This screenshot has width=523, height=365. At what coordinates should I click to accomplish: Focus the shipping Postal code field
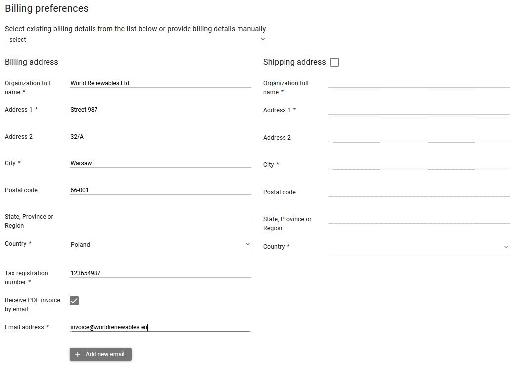[x=418, y=192]
